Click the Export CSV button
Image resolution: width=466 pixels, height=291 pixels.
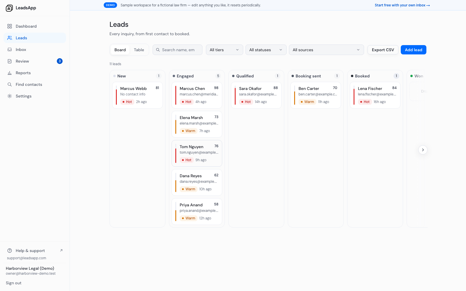(x=383, y=50)
